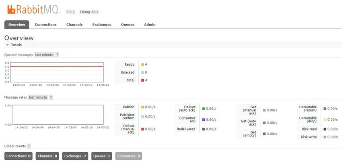Open help for Global counts

click(29, 146)
